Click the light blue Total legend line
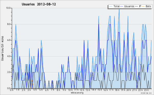The image size is (154, 95). click(x=111, y=6)
